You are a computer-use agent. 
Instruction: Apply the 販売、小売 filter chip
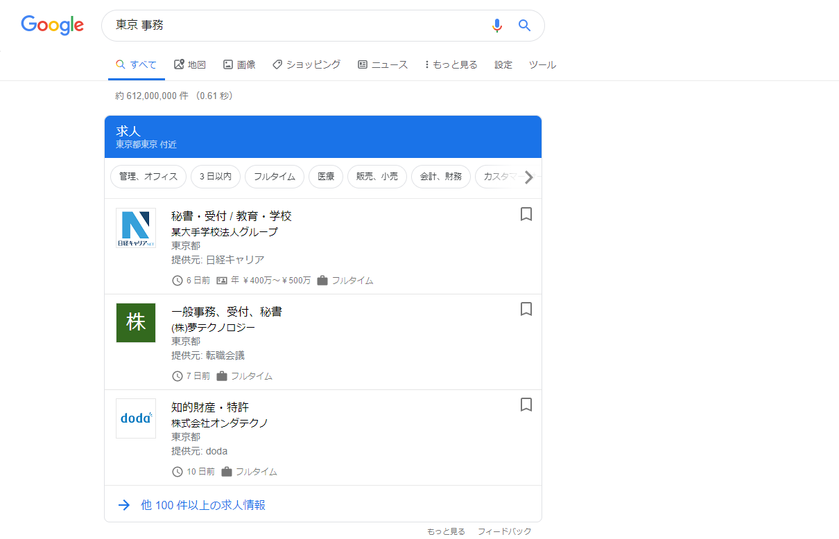(377, 177)
